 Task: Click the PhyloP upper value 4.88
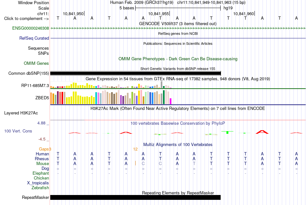point(41,123)
